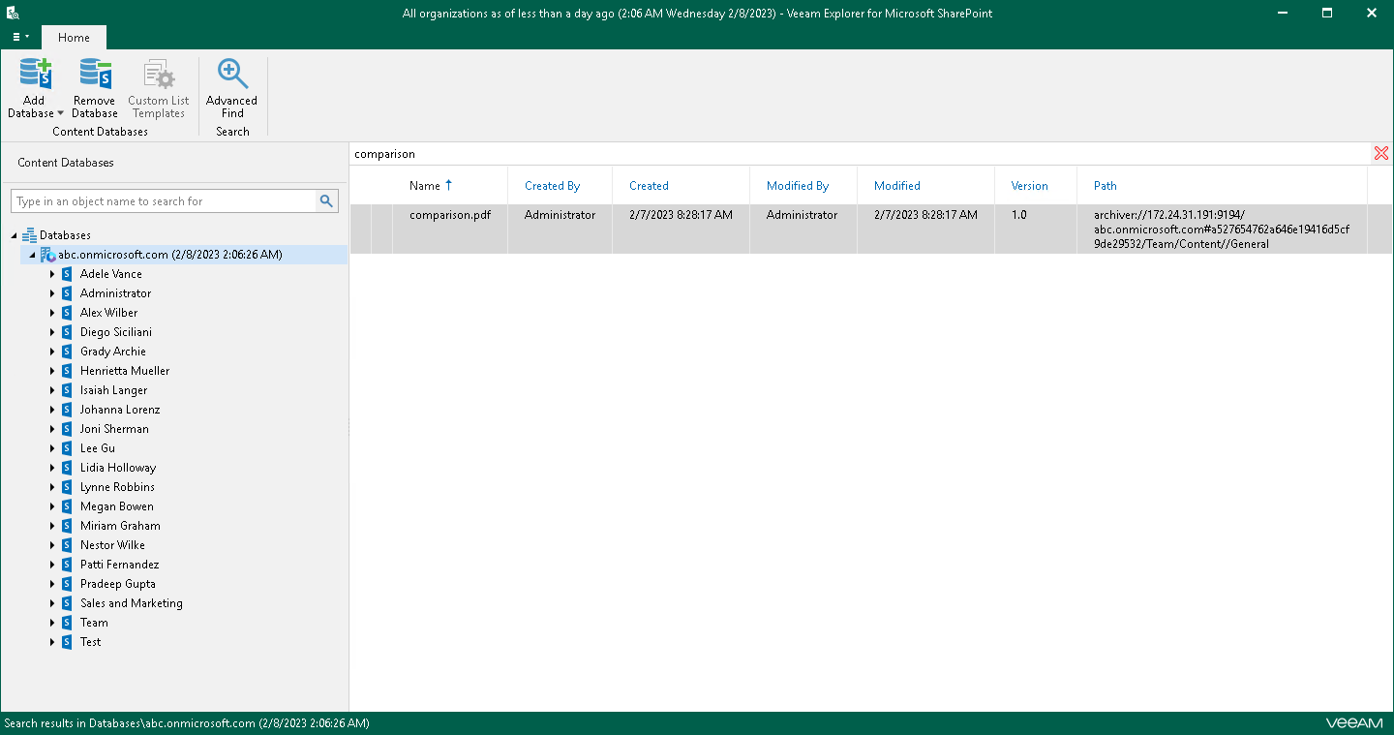Expand the Megan Bowen site node
Image resolution: width=1394 pixels, height=735 pixels.
point(52,506)
